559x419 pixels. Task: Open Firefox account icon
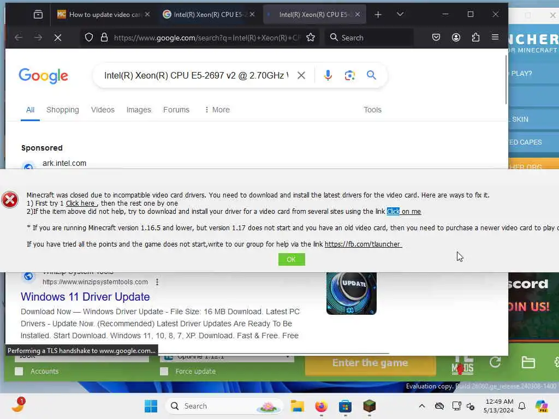(x=456, y=38)
